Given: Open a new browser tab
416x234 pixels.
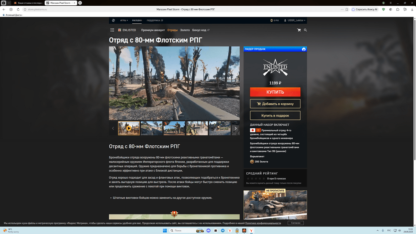Looking at the screenshot, I should pyautogui.click(x=80, y=2).
